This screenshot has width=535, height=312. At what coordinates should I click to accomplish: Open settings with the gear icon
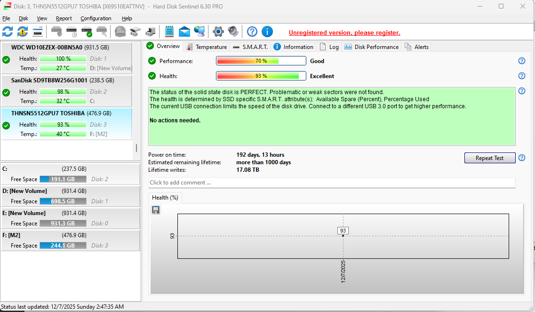(x=218, y=32)
